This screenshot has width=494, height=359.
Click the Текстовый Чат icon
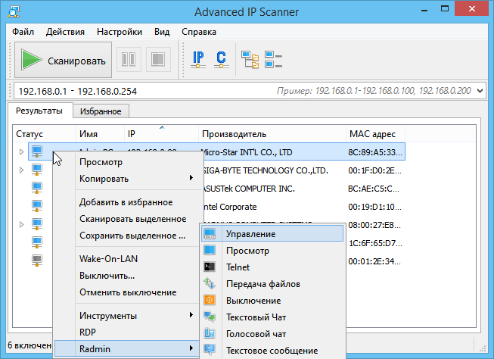tap(210, 317)
